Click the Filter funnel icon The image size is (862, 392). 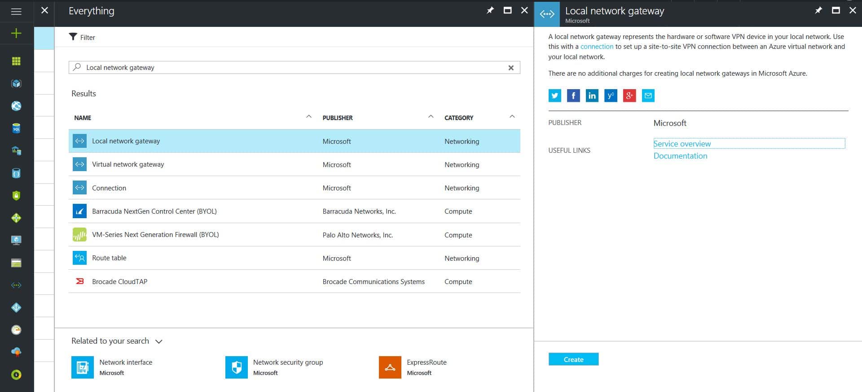[x=73, y=37]
